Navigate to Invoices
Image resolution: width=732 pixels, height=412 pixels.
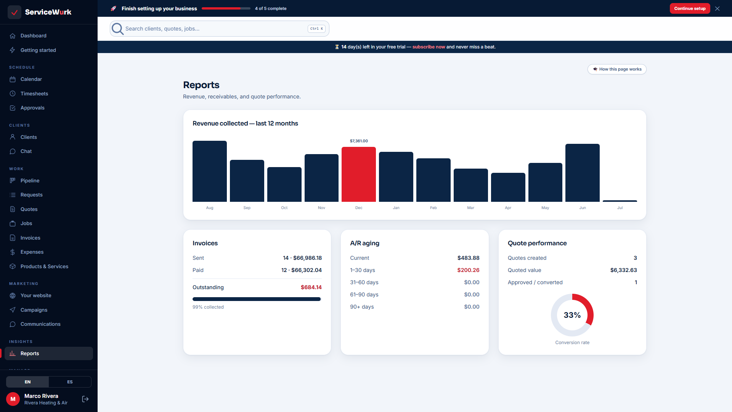pyautogui.click(x=49, y=238)
